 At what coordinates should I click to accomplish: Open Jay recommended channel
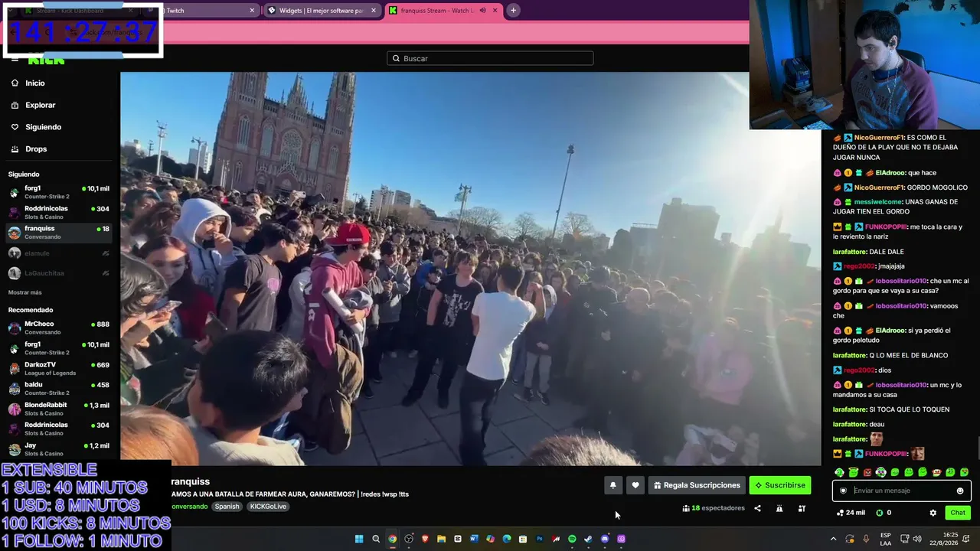(x=60, y=449)
